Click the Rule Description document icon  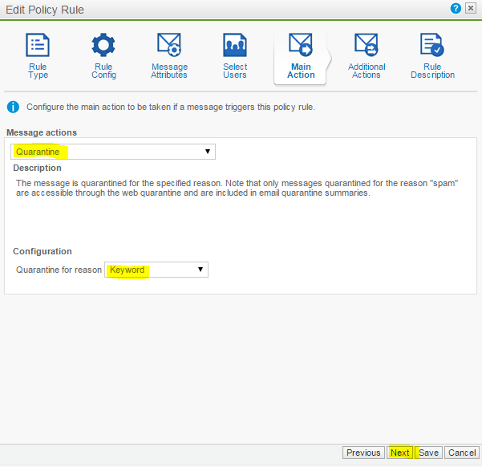[432, 45]
